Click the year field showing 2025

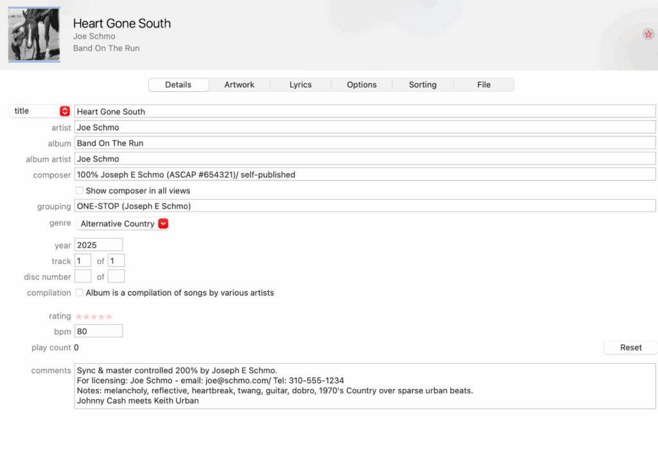click(x=98, y=245)
